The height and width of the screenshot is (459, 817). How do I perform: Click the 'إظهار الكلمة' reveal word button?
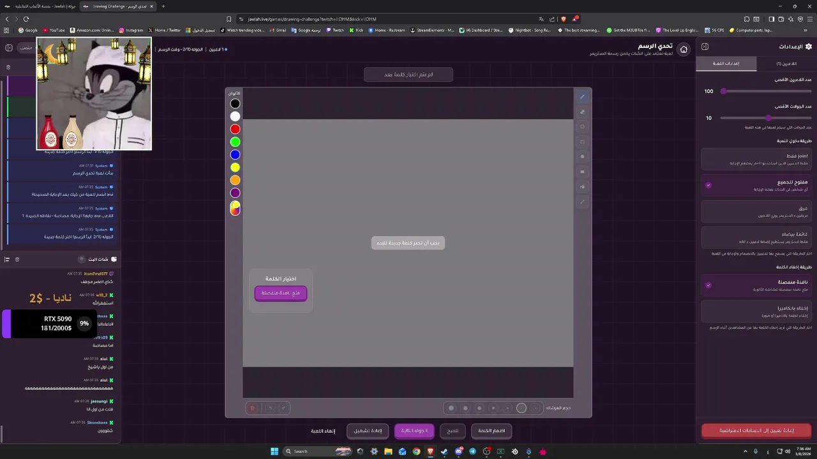[491, 431]
